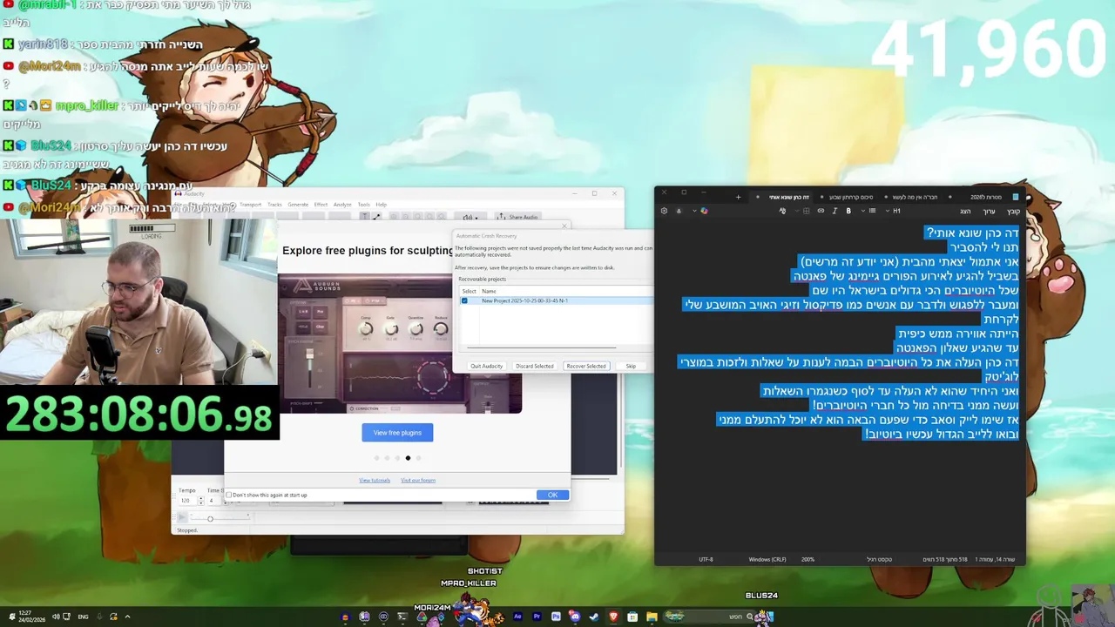Click the account profile icon in Notepad

tap(679, 211)
